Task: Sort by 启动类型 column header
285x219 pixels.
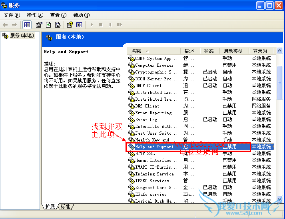Action: pyautogui.click(x=234, y=51)
